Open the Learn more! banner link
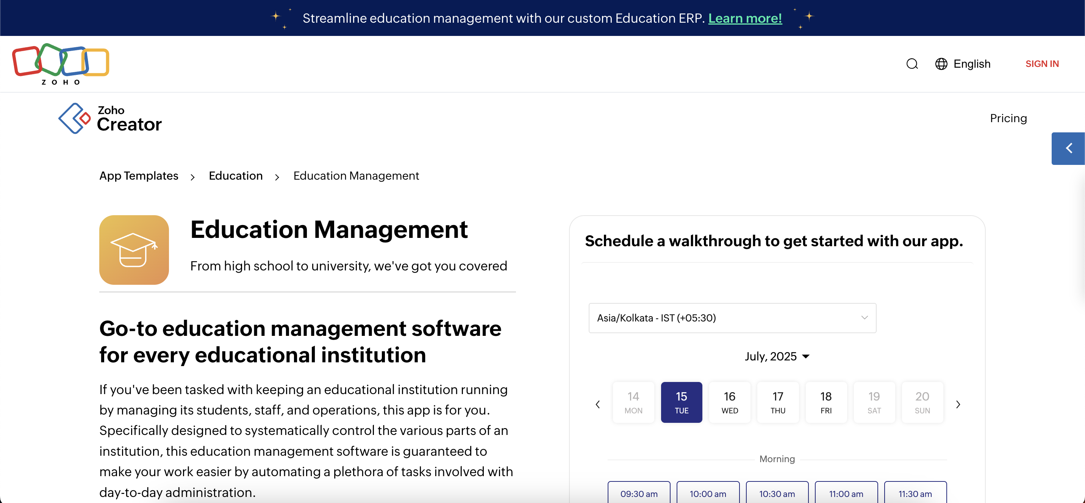This screenshot has width=1085, height=503. [745, 18]
